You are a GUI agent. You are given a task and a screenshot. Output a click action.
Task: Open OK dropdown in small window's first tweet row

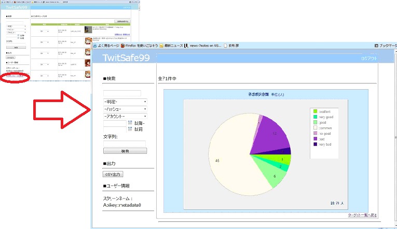(x=44, y=31)
